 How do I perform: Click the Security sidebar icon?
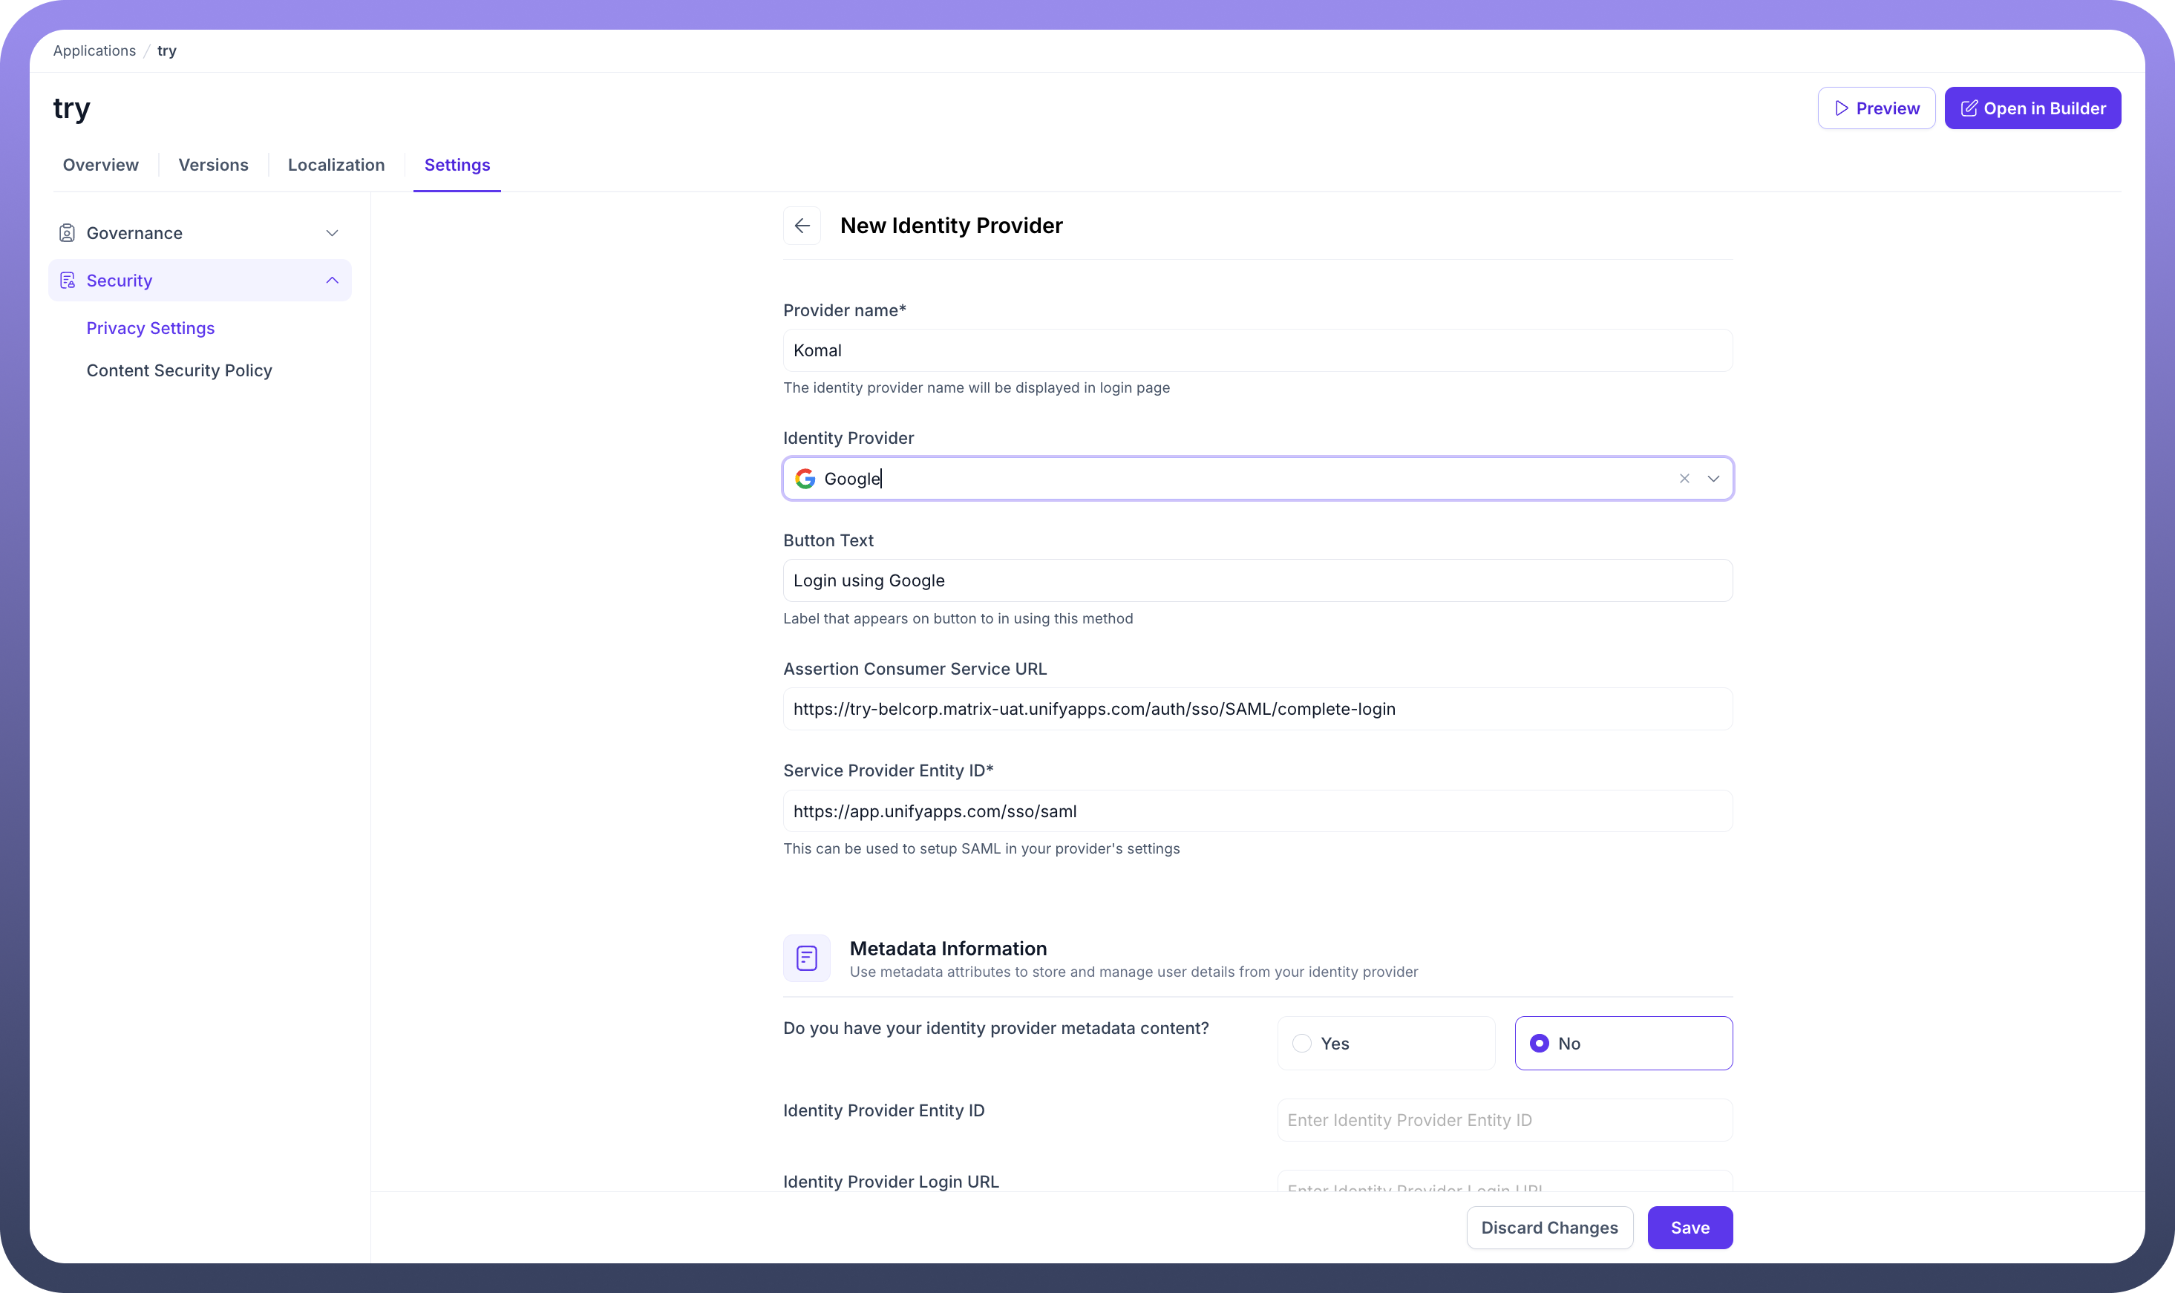[67, 281]
